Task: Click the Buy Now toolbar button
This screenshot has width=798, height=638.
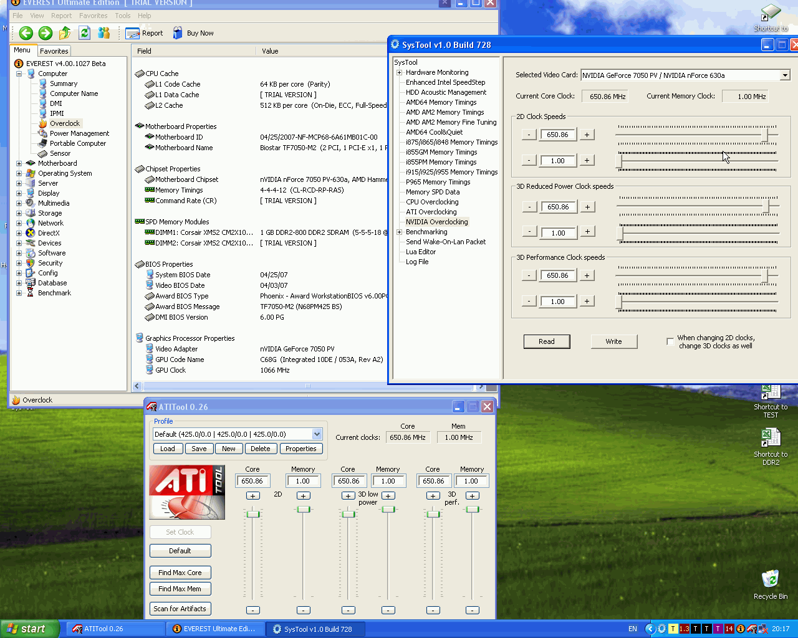Action: click(x=193, y=33)
